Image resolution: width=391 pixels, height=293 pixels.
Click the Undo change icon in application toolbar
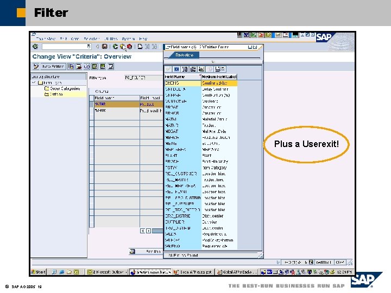tap(86, 67)
